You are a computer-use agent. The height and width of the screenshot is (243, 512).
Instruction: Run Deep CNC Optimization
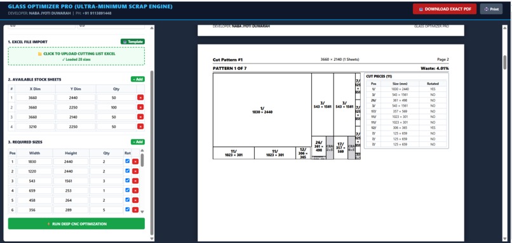click(x=76, y=224)
